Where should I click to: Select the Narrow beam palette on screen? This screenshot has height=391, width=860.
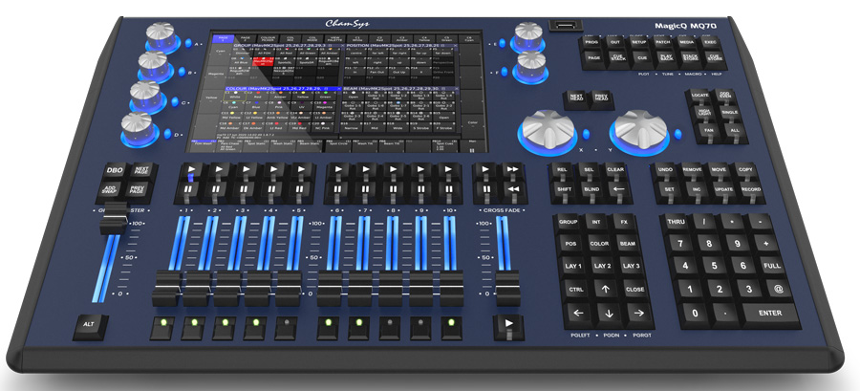(353, 128)
